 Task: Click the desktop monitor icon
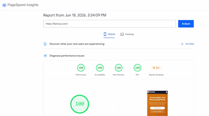(x=122, y=34)
